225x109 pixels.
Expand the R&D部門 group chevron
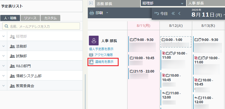[3, 66]
